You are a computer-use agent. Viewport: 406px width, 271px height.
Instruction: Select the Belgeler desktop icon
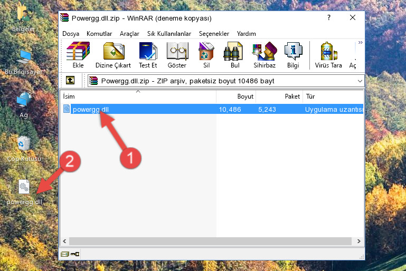click(23, 18)
